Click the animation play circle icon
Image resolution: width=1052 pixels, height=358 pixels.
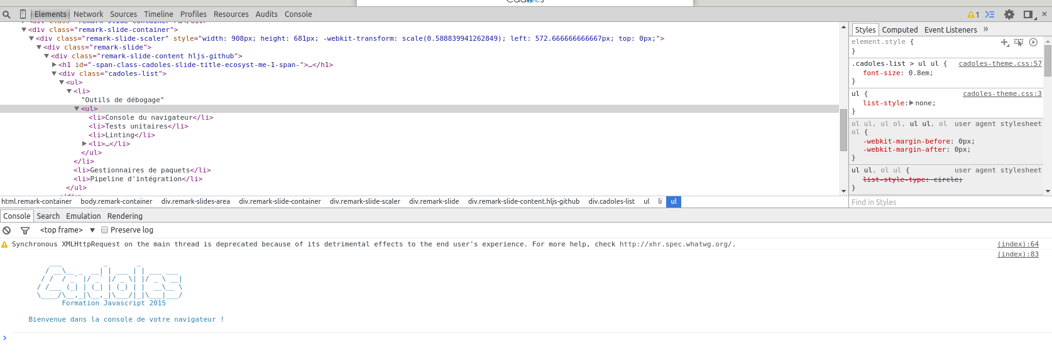click(1033, 42)
